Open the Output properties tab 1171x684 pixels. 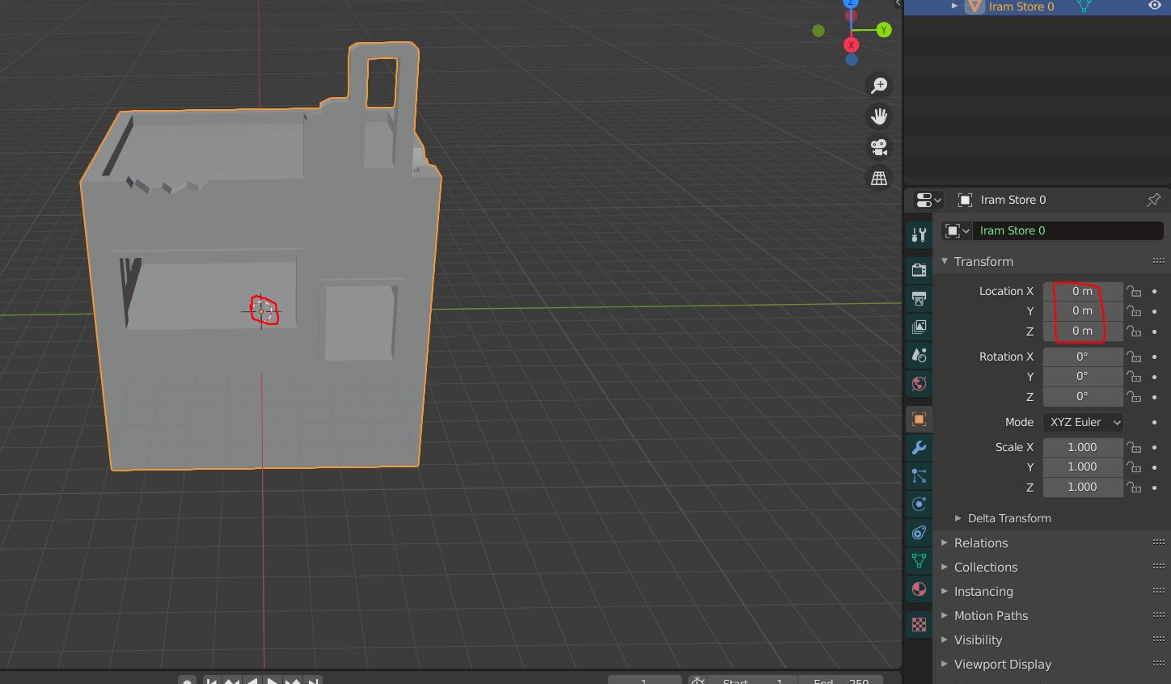click(x=919, y=298)
